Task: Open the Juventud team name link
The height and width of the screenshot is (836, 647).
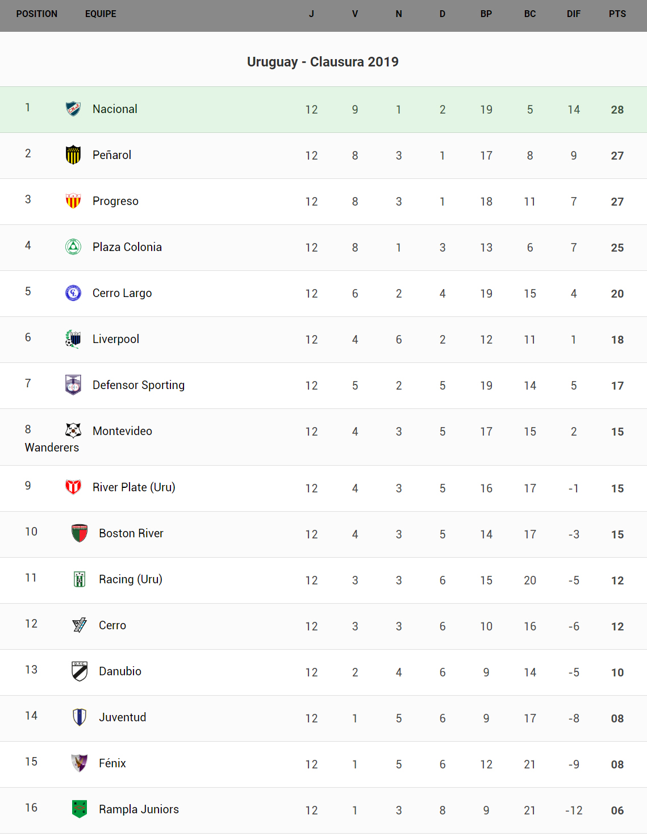Action: point(123,717)
